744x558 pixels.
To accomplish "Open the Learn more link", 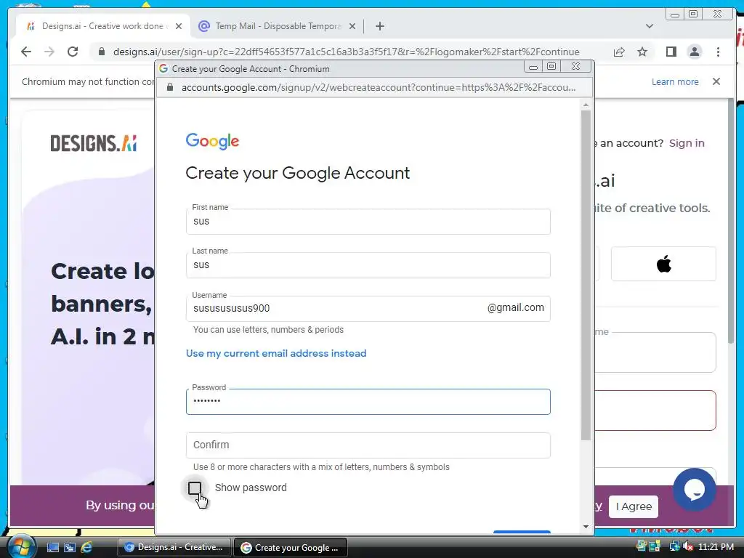I will click(675, 81).
